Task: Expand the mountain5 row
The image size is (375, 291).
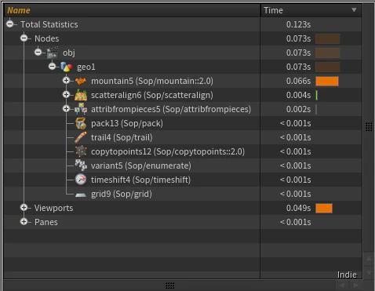Action: click(67, 81)
